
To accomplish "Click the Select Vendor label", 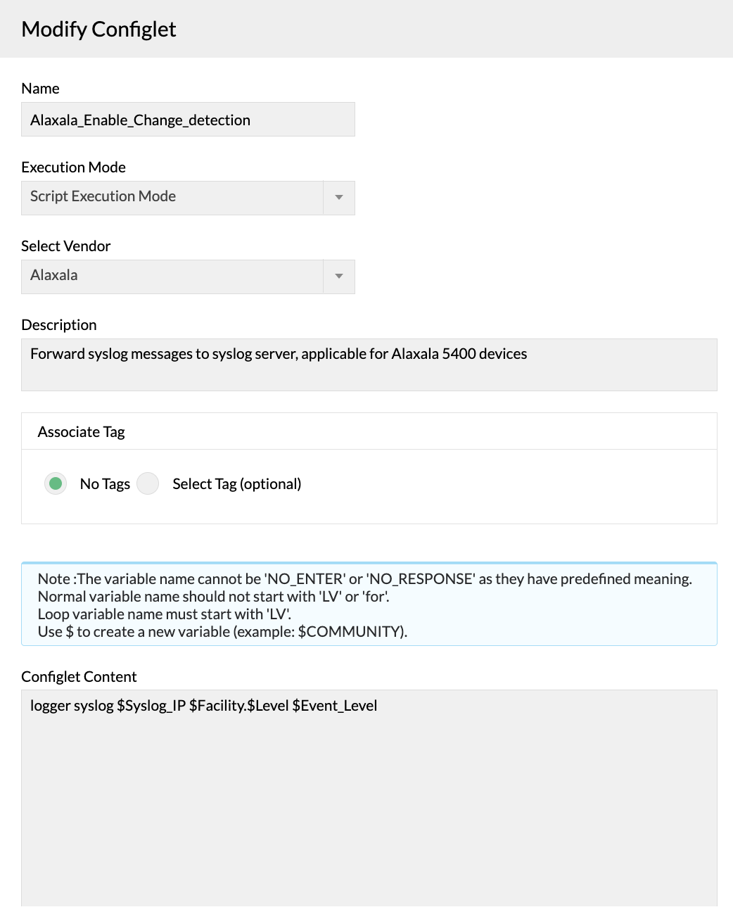I will (66, 246).
